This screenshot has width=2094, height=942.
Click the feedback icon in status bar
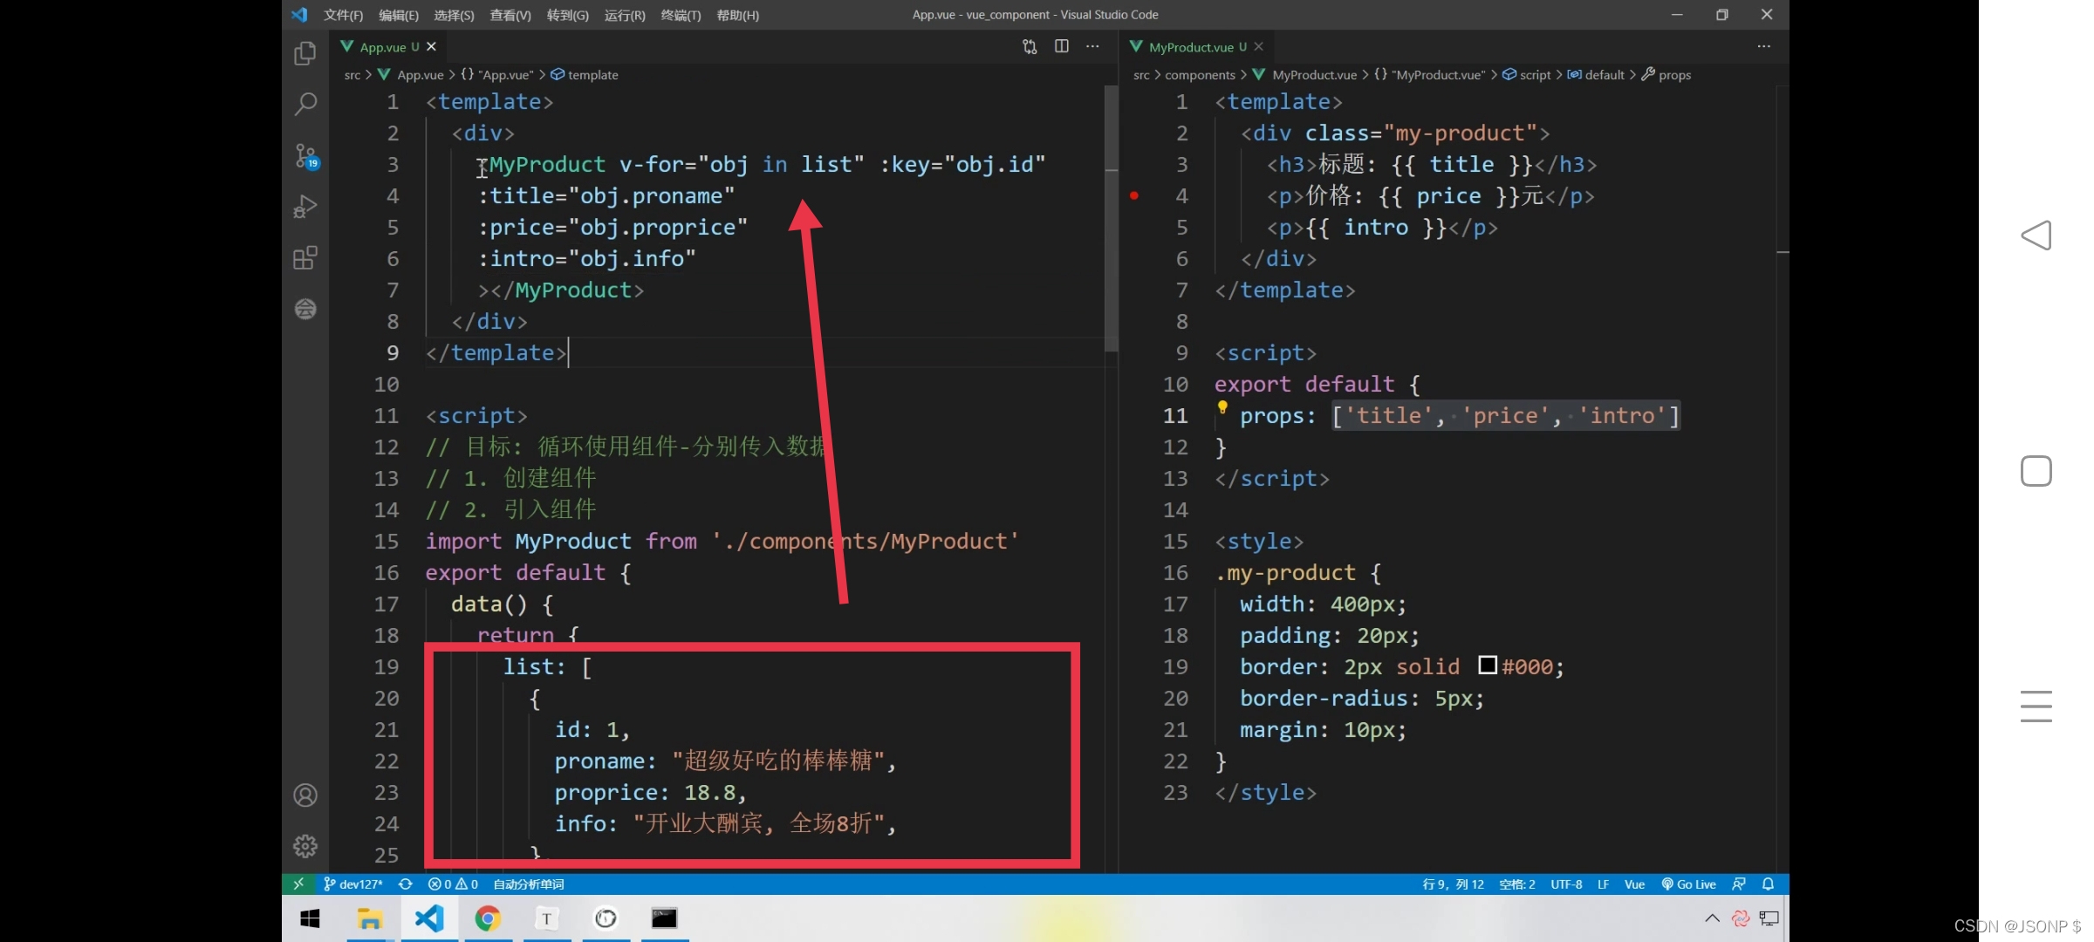coord(1739,884)
